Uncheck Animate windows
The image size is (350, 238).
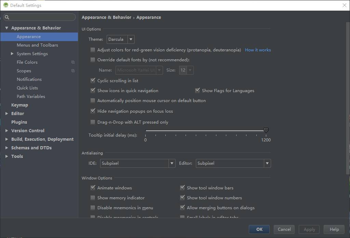point(93,187)
